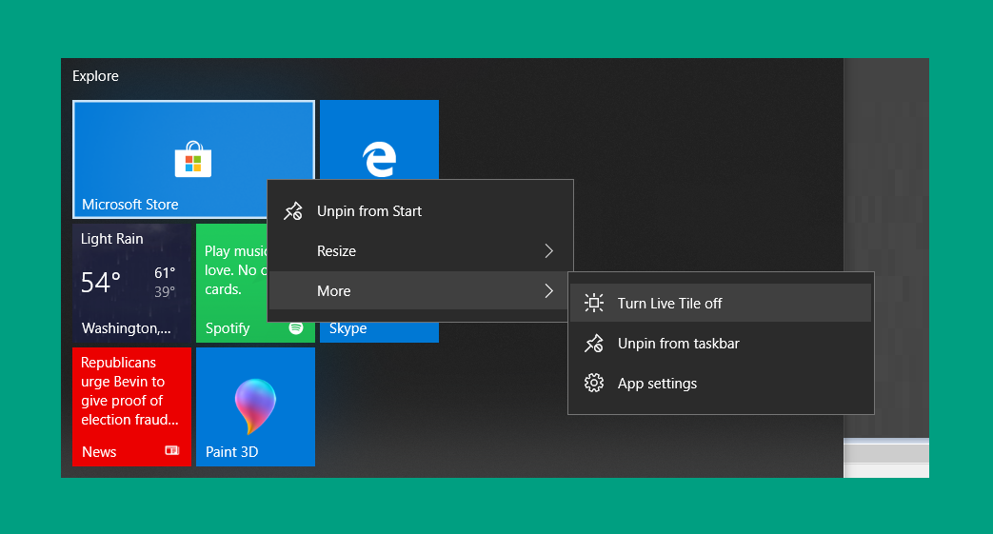Open the Spotify tile
Viewport: 993px width, 534px height.
click(231, 283)
